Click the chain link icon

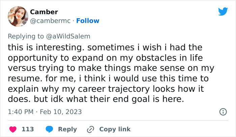click(90, 129)
